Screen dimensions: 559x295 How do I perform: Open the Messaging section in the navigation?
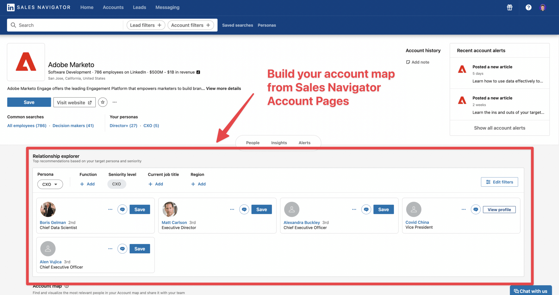tap(167, 7)
